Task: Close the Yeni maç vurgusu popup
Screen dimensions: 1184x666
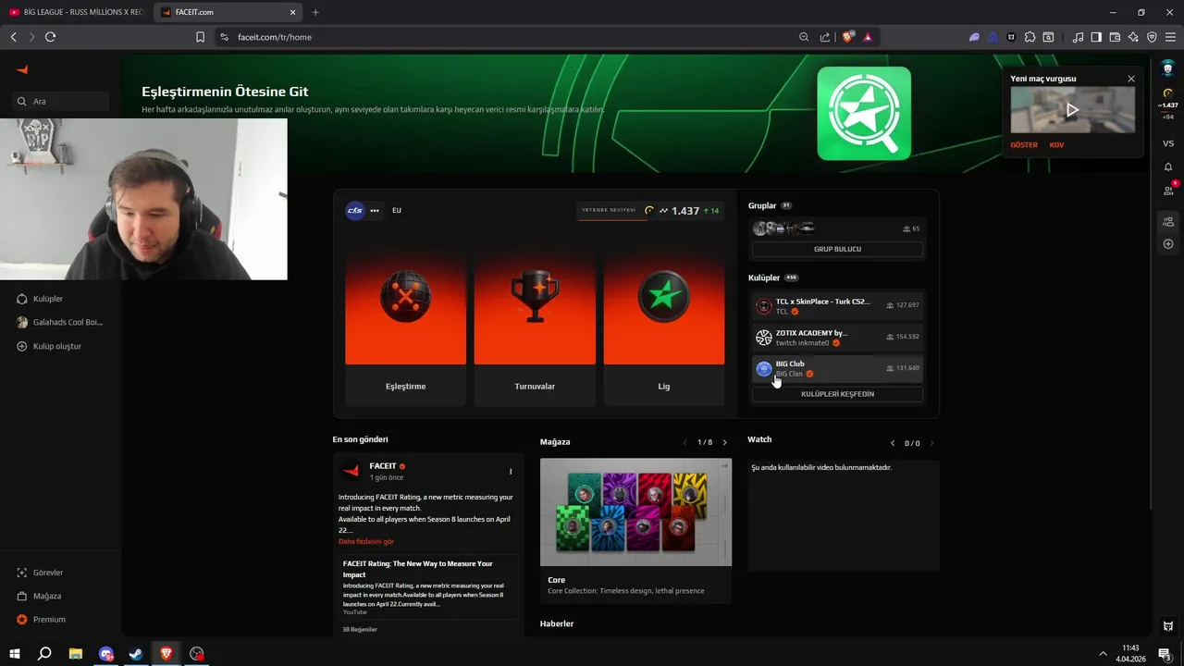Action: (1130, 79)
